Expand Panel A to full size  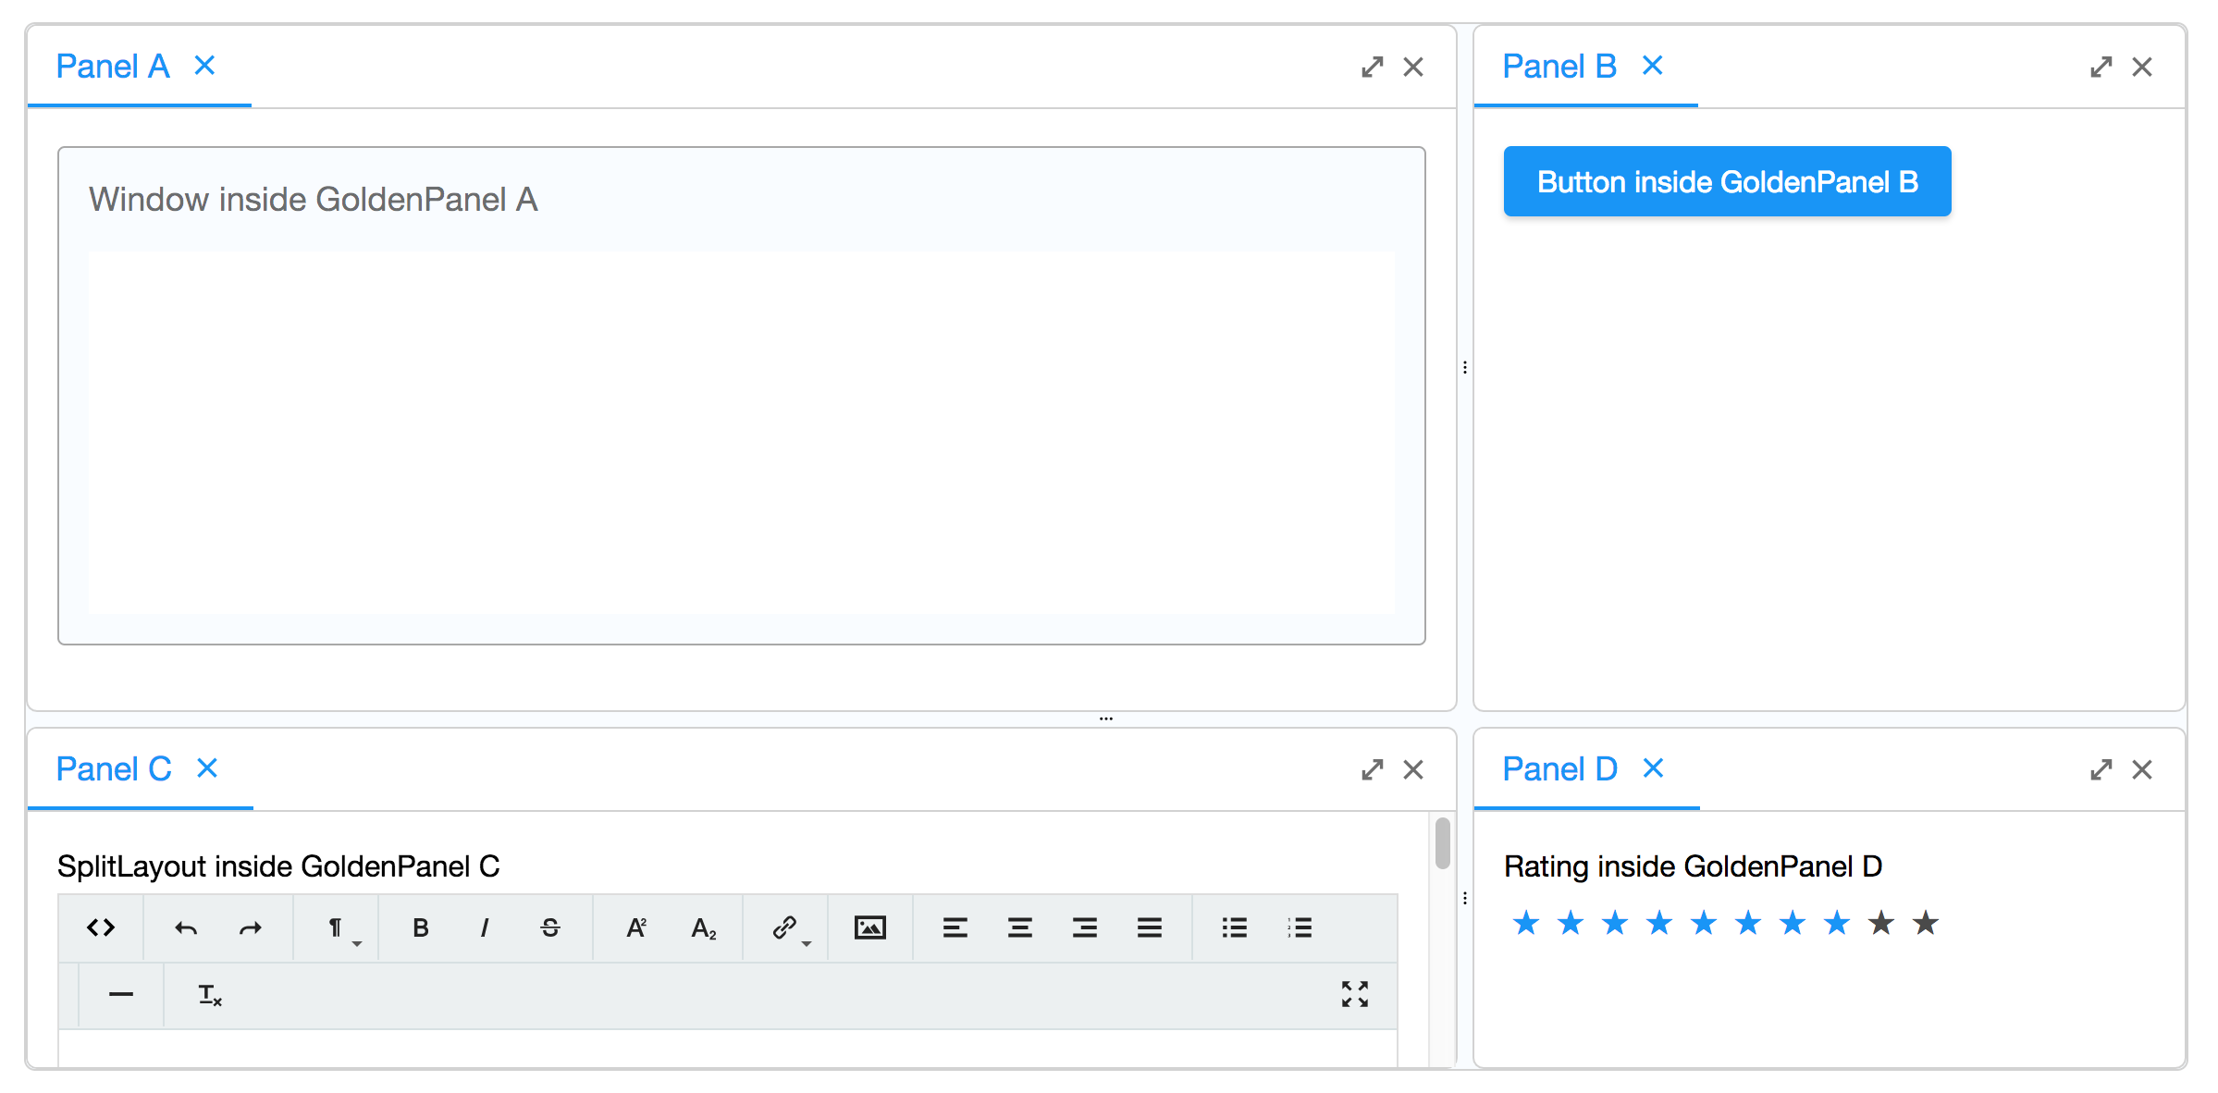coord(1372,67)
